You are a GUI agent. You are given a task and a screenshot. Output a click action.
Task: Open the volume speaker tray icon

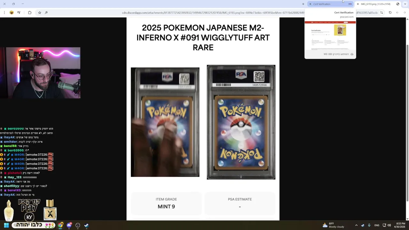tap(389, 225)
